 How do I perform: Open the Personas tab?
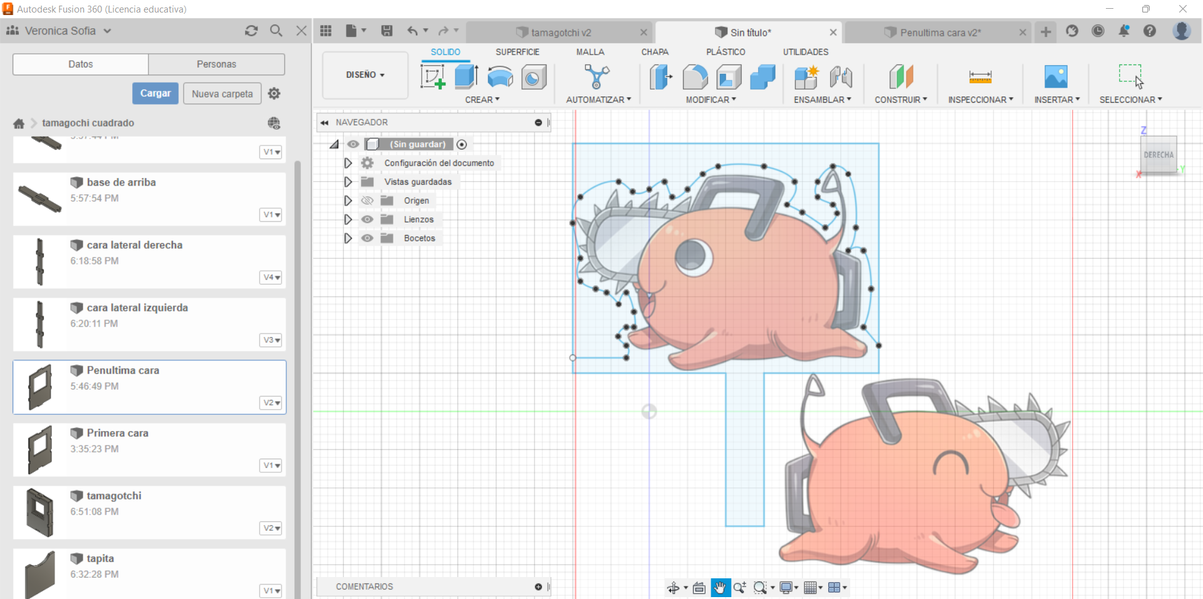point(216,64)
